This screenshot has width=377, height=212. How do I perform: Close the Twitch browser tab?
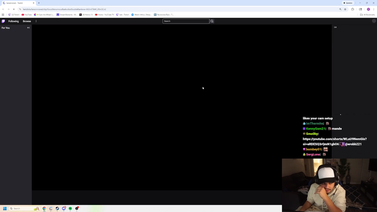pos(34,3)
